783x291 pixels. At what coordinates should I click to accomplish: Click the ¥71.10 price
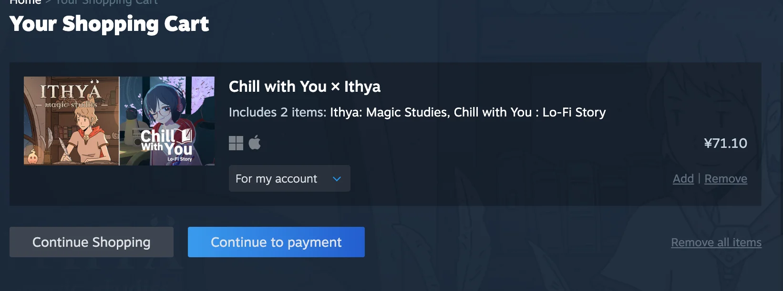(725, 143)
